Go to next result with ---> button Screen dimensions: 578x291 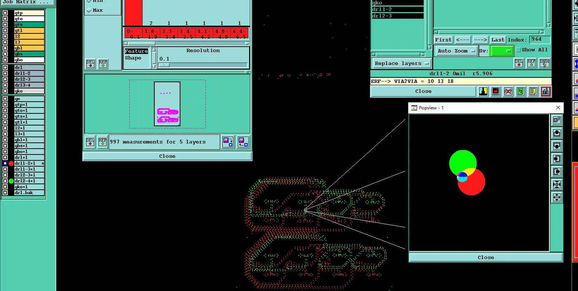pyautogui.click(x=480, y=40)
